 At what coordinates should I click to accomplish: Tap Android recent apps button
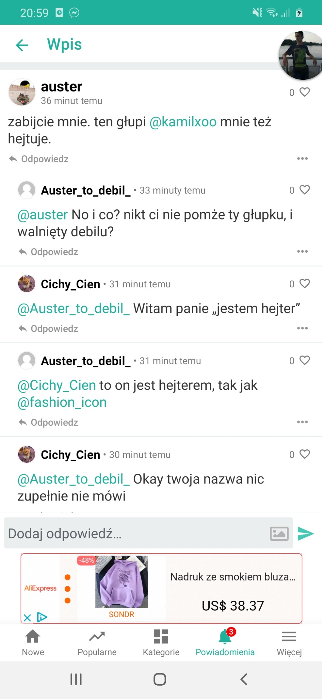pos(76,679)
